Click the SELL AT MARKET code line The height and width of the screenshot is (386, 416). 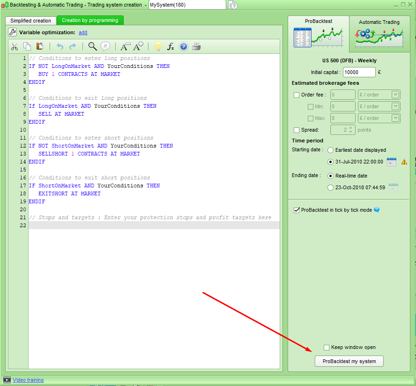tap(61, 114)
